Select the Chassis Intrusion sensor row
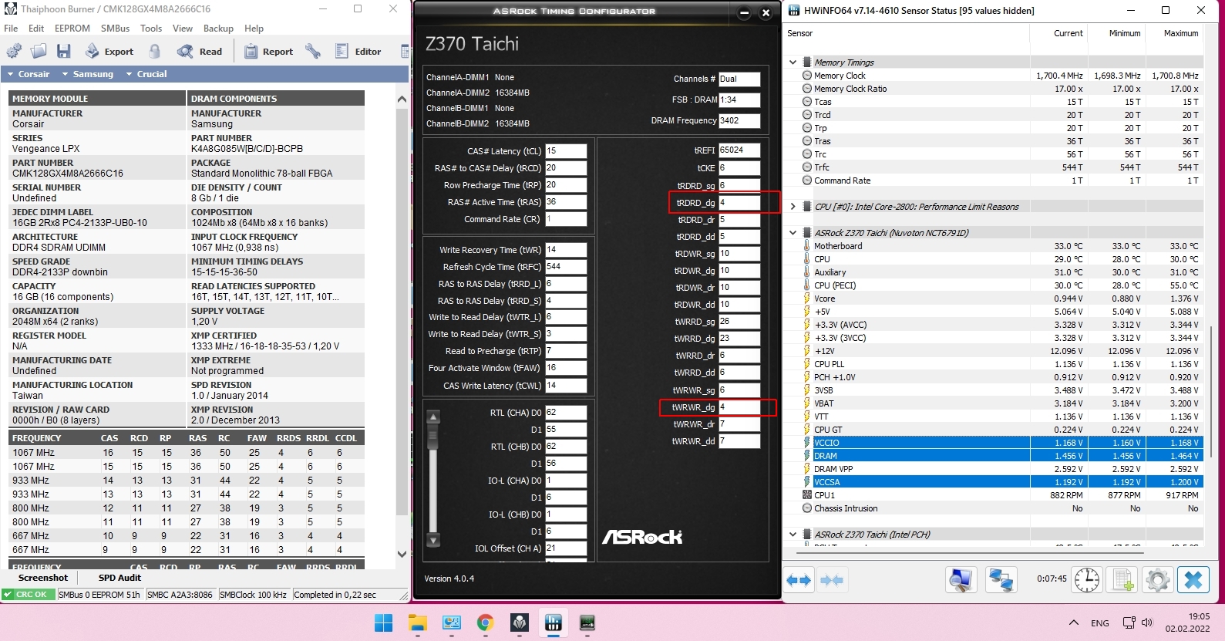1225x641 pixels. click(1001, 508)
